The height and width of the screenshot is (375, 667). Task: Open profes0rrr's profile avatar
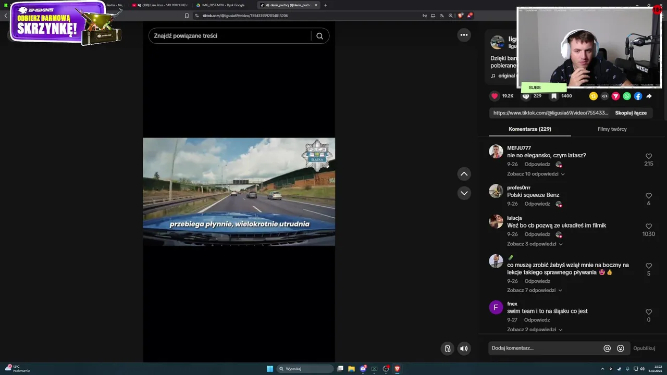496,191
